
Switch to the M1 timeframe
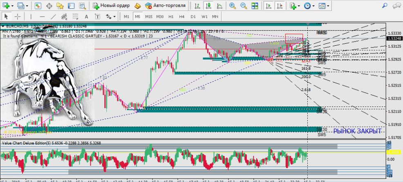coord(126,17)
